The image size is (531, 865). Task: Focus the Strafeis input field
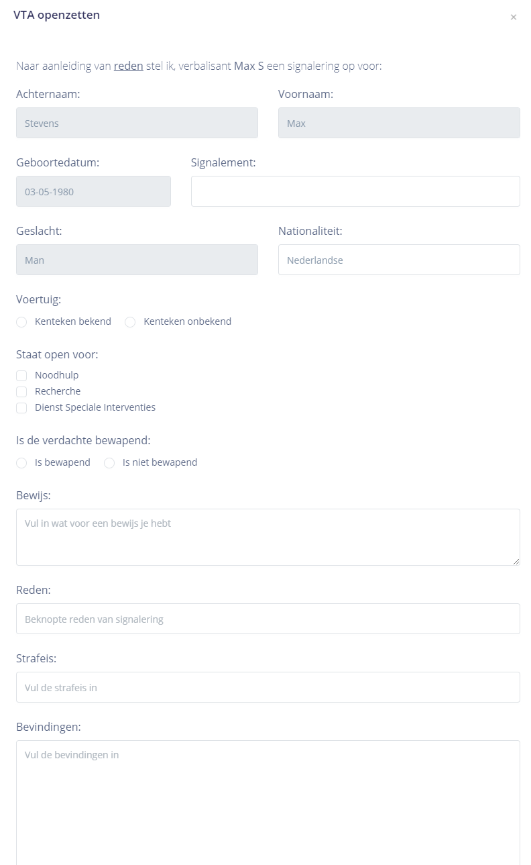click(x=268, y=687)
